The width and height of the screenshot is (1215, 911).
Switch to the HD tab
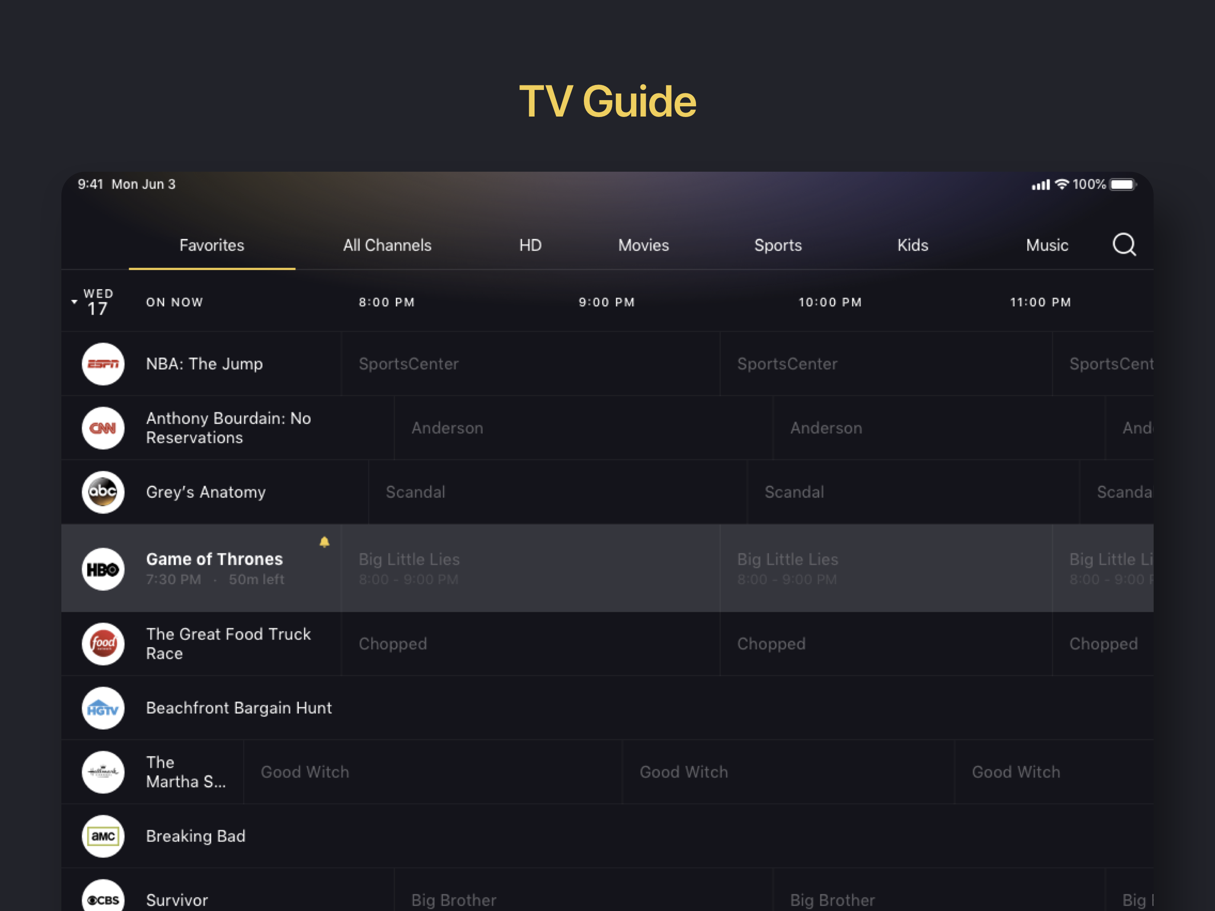pos(531,245)
